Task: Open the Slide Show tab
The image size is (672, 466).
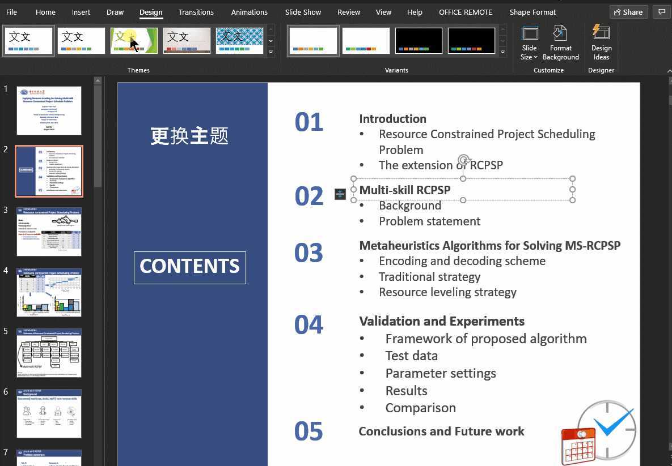Action: pos(303,12)
